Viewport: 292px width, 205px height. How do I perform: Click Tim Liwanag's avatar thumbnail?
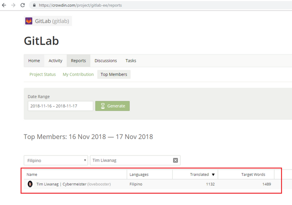click(30, 184)
